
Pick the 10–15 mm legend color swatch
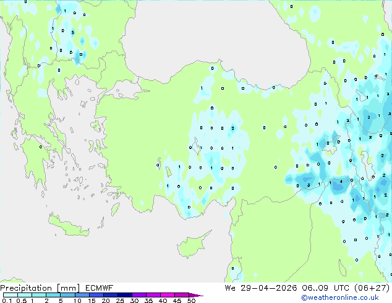pos(82,295)
